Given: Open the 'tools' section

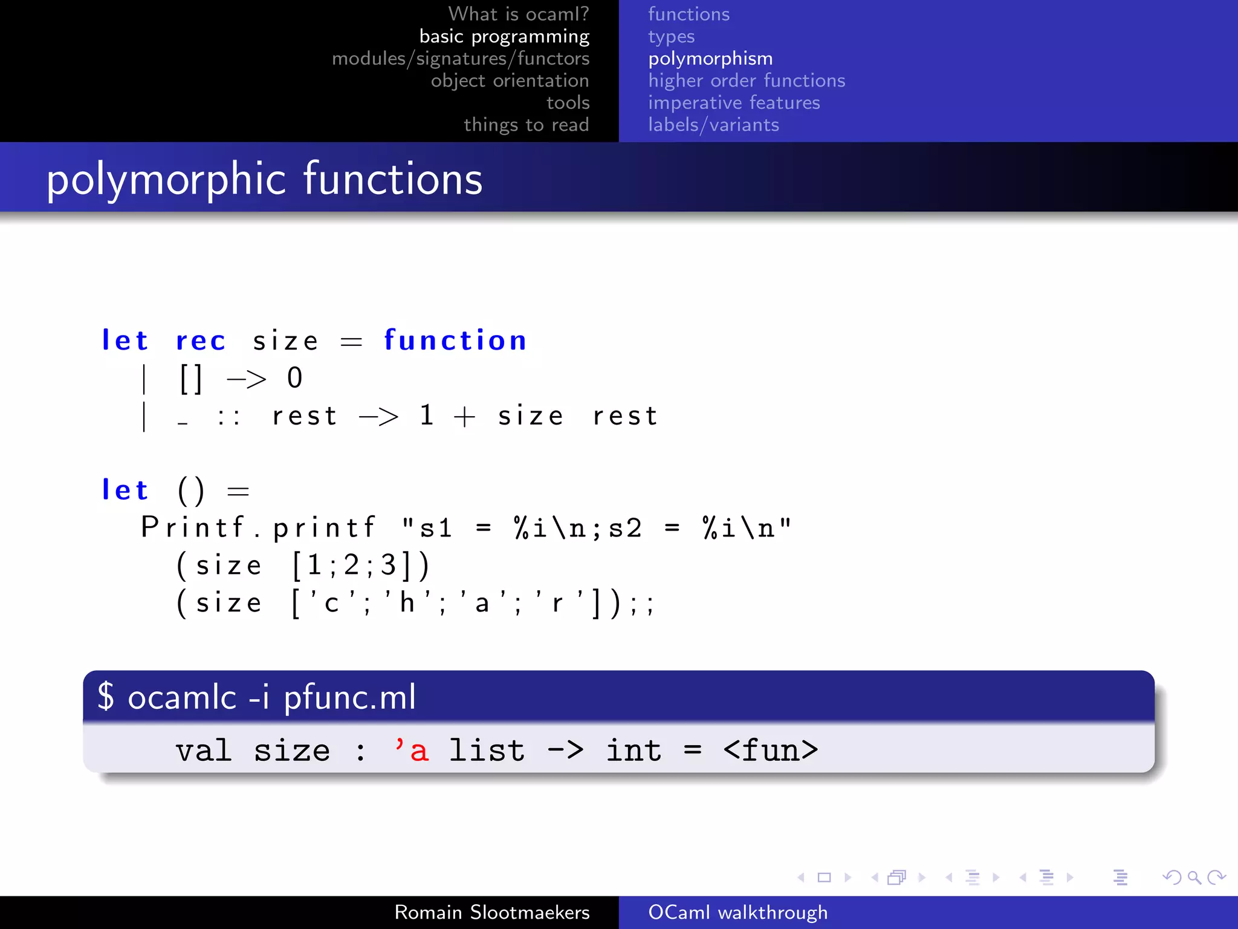Looking at the screenshot, I should [x=568, y=103].
